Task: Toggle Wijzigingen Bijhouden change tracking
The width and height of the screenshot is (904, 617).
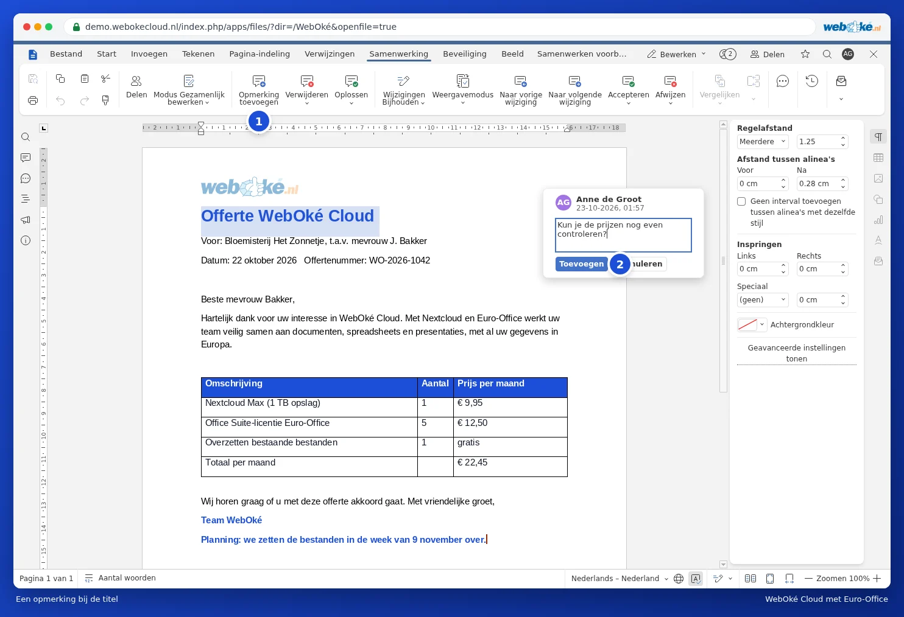Action: (x=403, y=89)
